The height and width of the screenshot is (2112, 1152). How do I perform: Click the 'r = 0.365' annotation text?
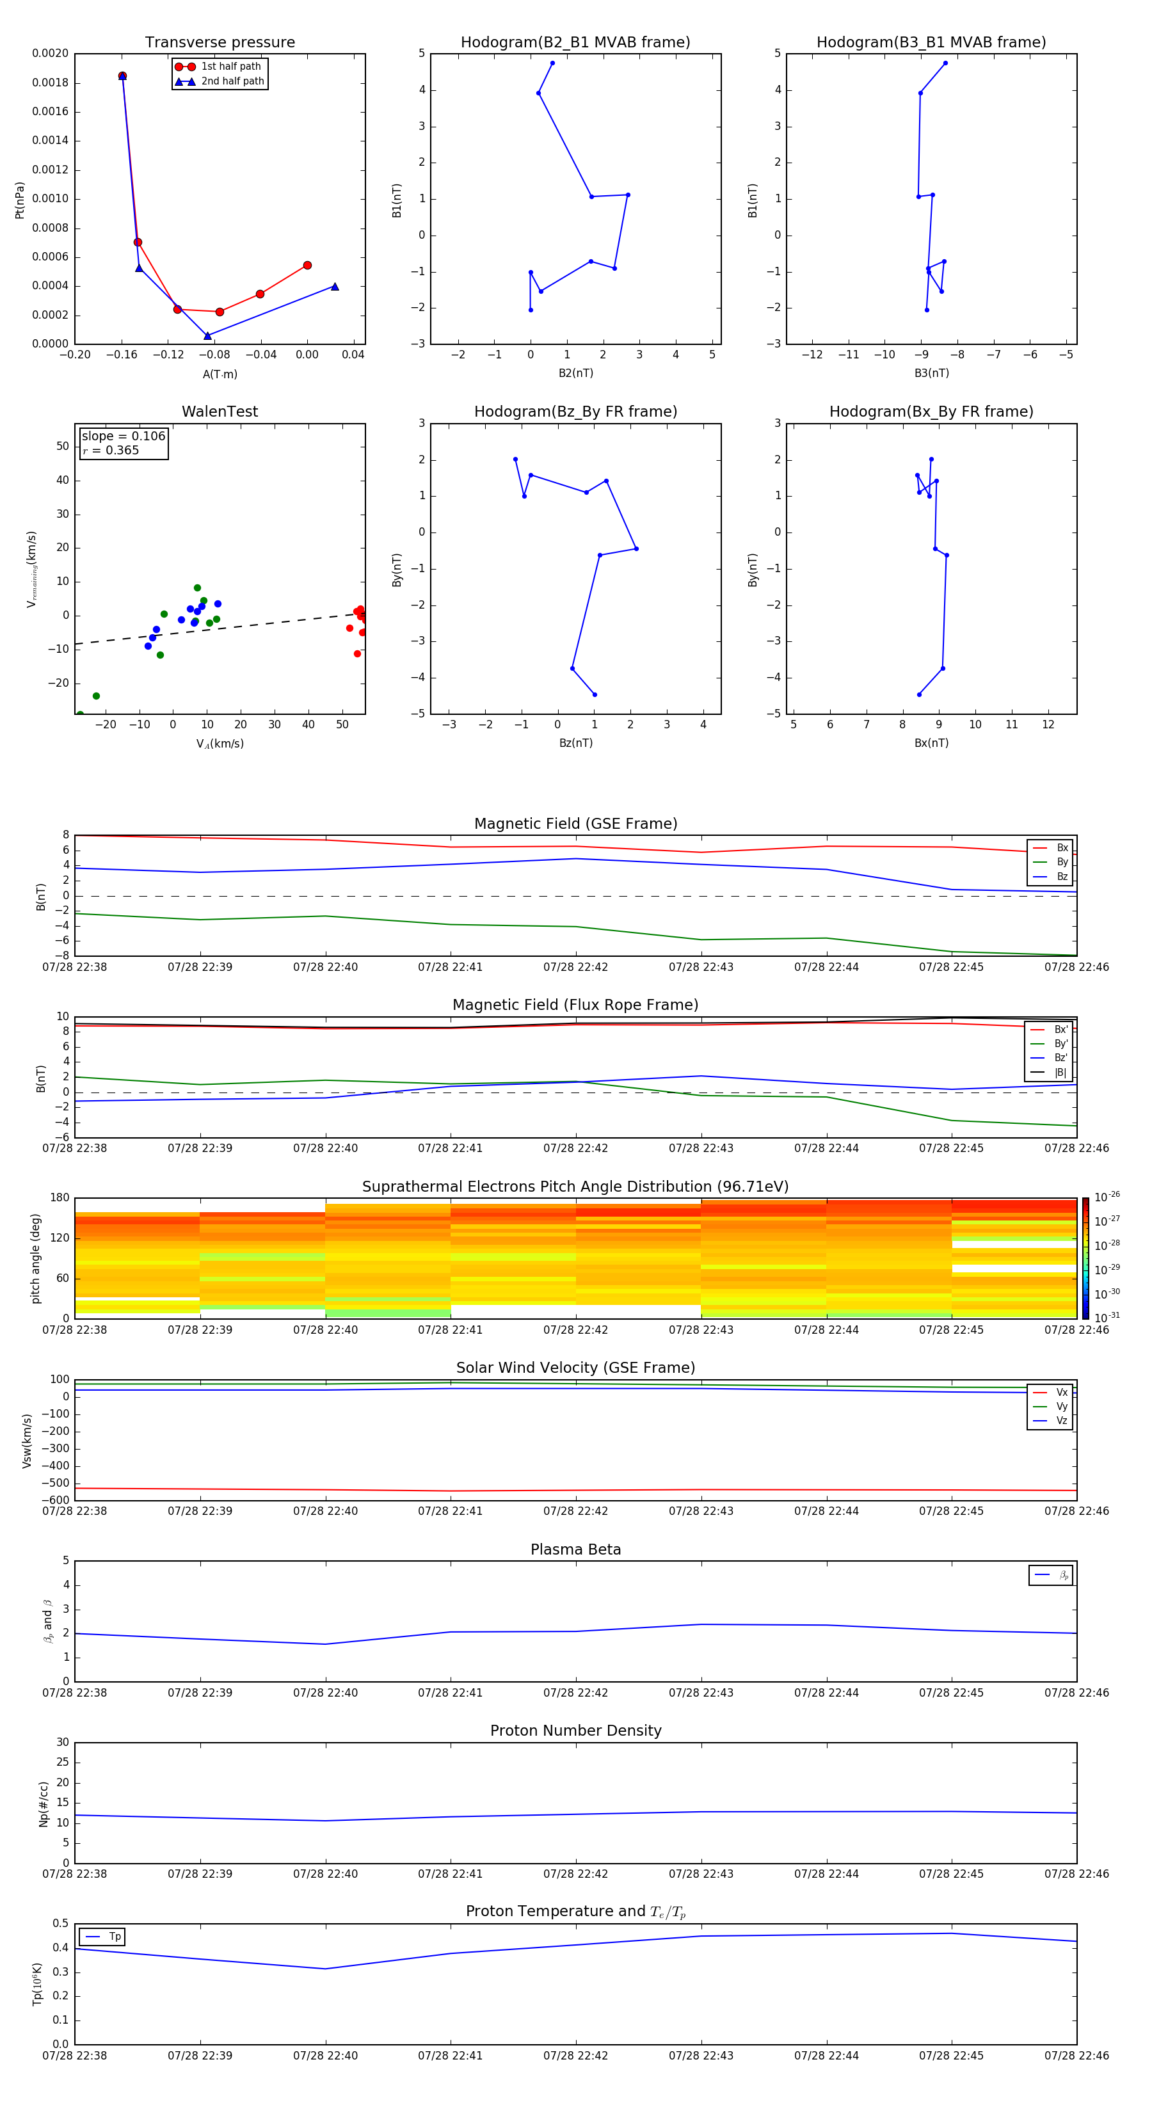click(111, 450)
